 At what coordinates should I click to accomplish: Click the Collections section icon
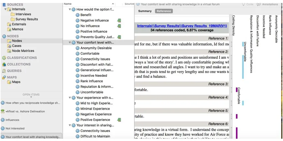[4, 64]
